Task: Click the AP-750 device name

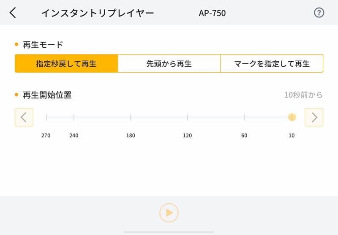Action: (213, 13)
